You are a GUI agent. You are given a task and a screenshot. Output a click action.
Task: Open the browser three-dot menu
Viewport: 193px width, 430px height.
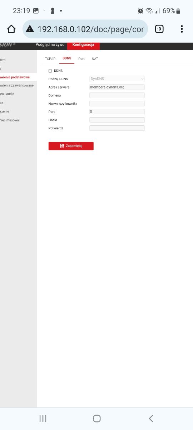182,29
